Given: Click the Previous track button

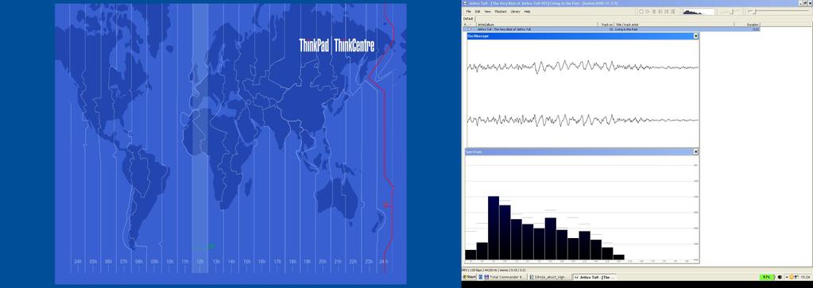Looking at the screenshot, I should coord(660,11).
